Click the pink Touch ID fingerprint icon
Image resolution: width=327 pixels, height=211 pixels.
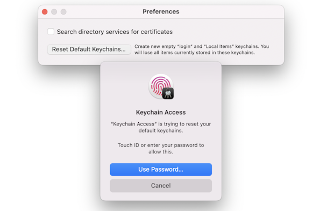coord(160,86)
